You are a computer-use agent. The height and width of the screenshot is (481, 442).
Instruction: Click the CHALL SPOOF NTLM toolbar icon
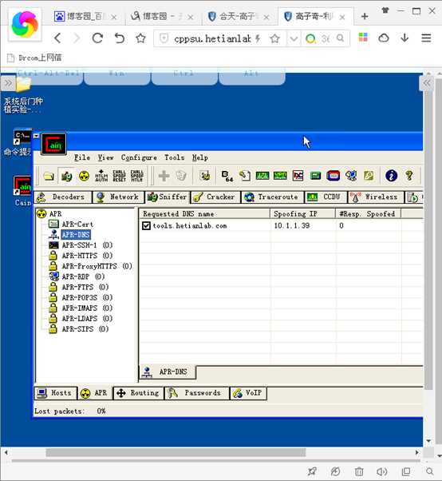[137, 176]
